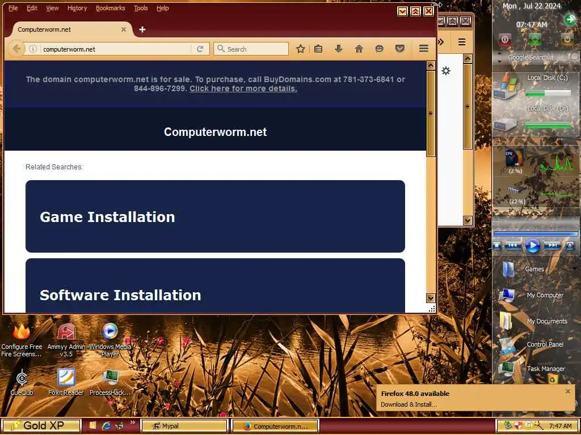Click the green middle button in sidebar
This screenshot has height=435, width=581.
(x=534, y=39)
